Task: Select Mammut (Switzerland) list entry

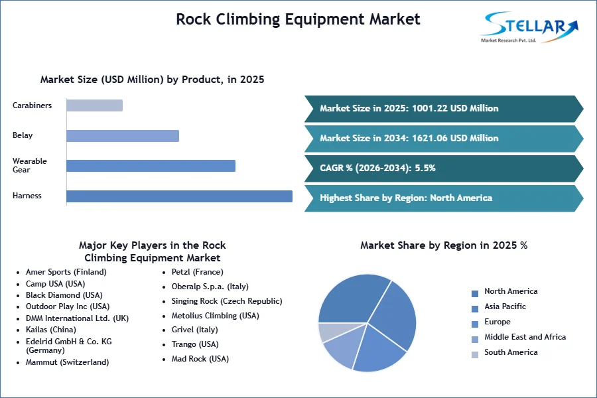Action: point(68,362)
